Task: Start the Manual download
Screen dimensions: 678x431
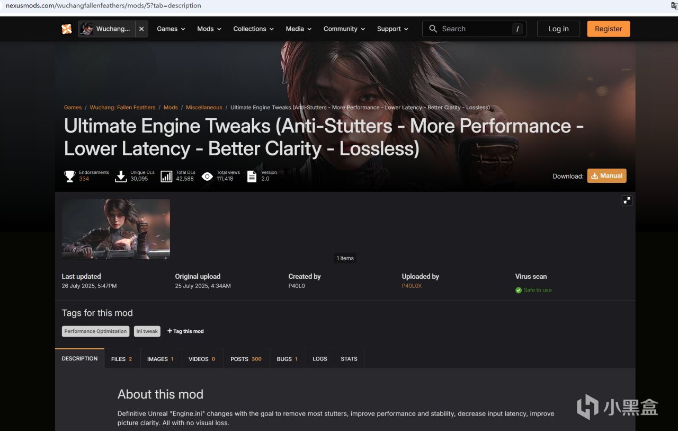Action: tap(606, 176)
